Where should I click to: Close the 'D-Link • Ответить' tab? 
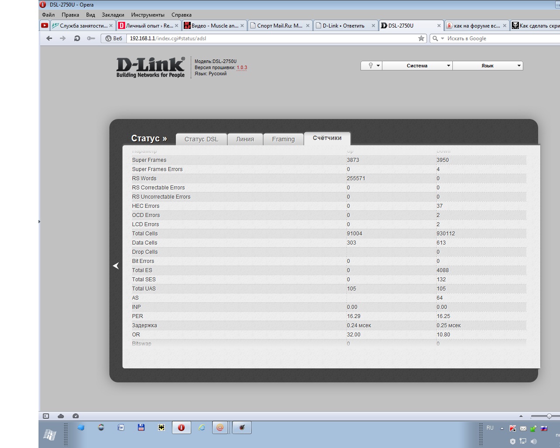pyautogui.click(x=374, y=26)
